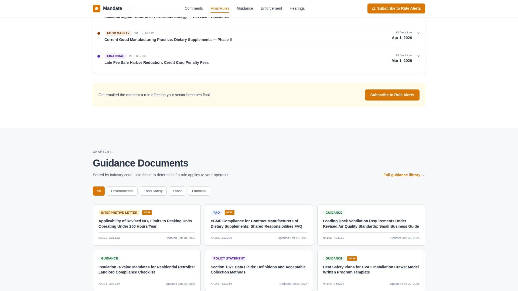Click NAICS 238220 code
Screen dimensions: 518x291
[x=333, y=284]
